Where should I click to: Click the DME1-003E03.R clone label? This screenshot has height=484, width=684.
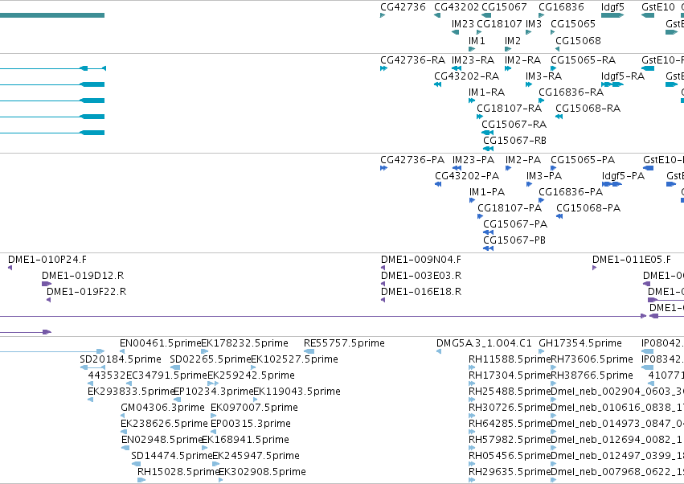(x=421, y=276)
